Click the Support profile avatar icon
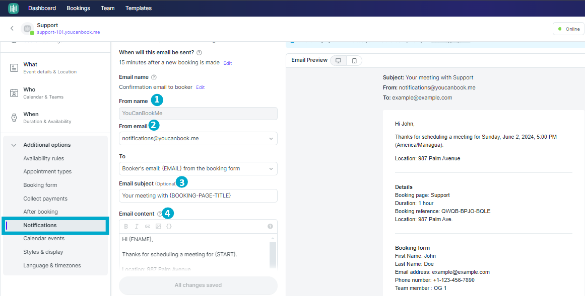The width and height of the screenshot is (585, 296). pos(27,29)
